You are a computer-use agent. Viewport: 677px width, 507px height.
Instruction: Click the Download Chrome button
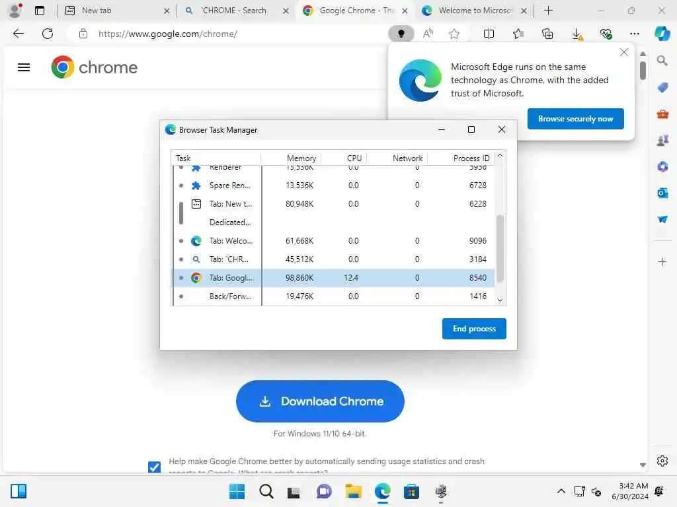point(320,401)
